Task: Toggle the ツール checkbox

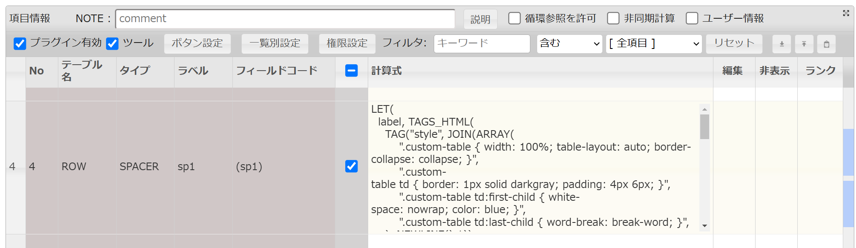Action: [x=112, y=43]
